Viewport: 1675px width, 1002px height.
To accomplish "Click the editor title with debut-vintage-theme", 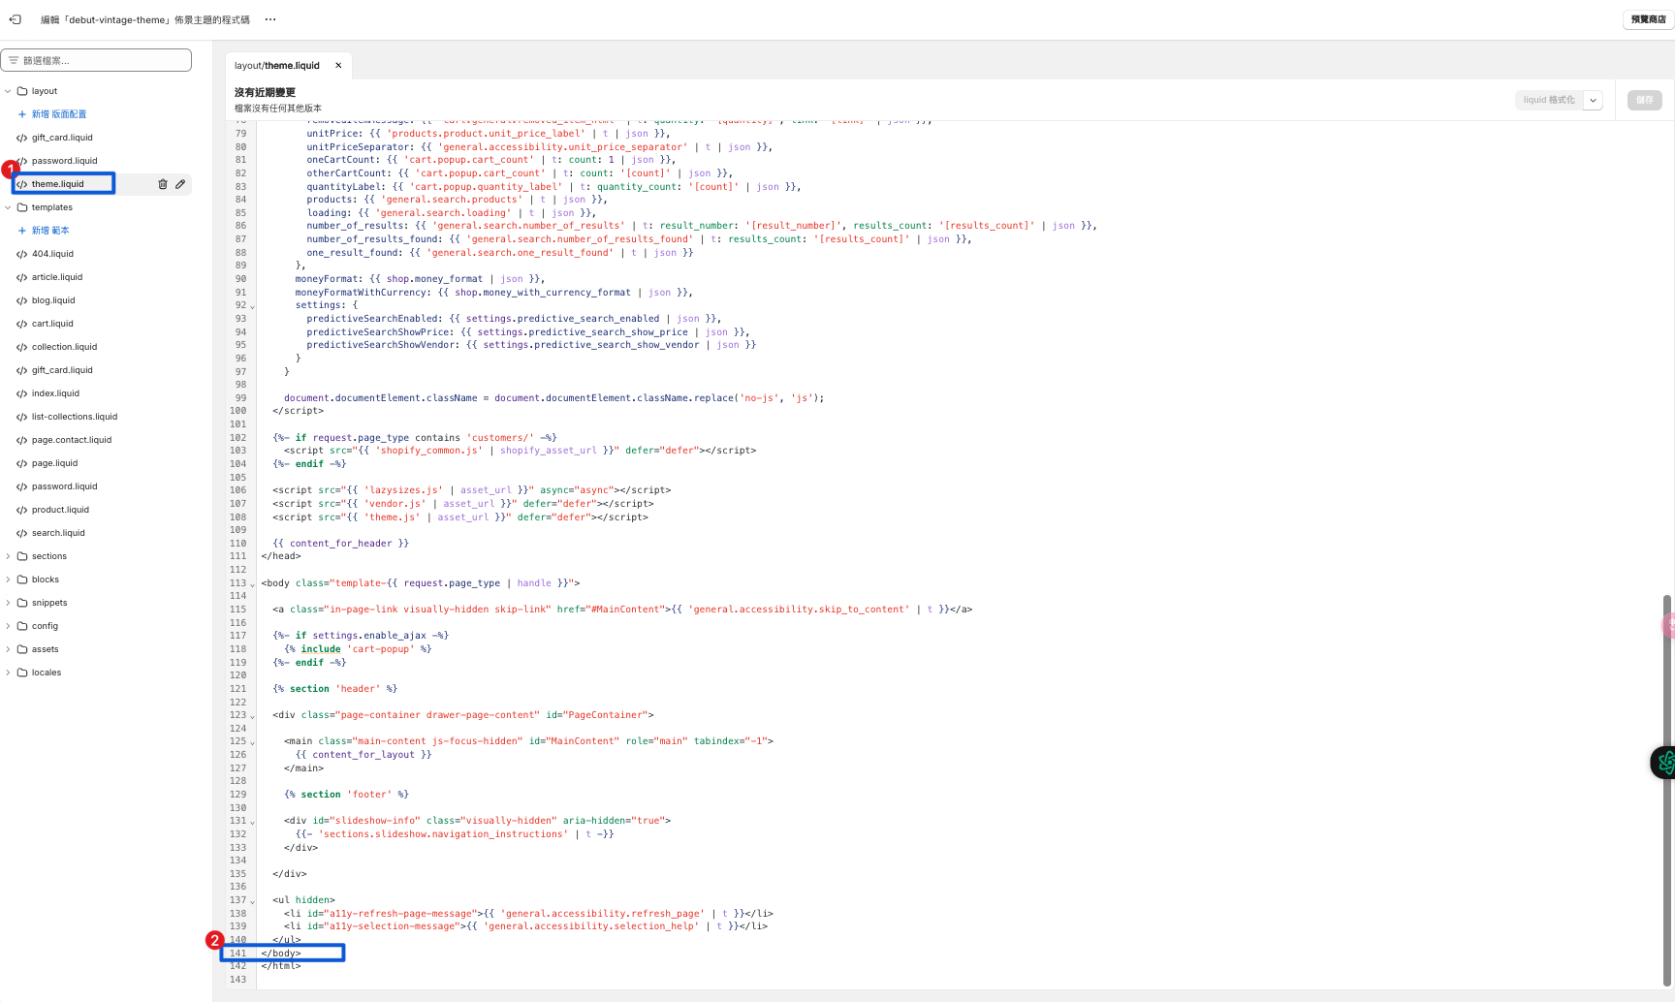I will (145, 19).
